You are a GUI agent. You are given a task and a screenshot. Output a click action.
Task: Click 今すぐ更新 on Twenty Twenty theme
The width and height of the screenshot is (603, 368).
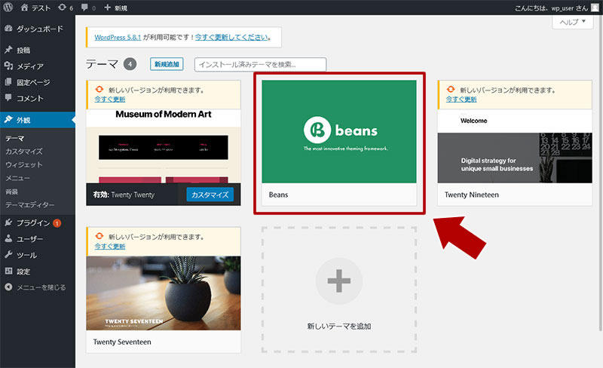click(x=110, y=100)
